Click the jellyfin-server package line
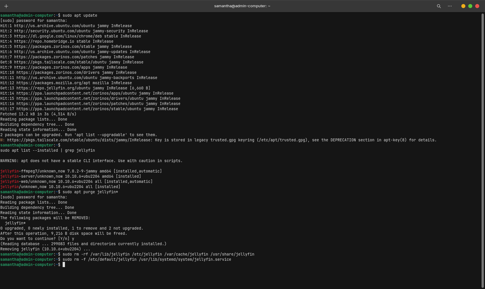 [x=70, y=177]
